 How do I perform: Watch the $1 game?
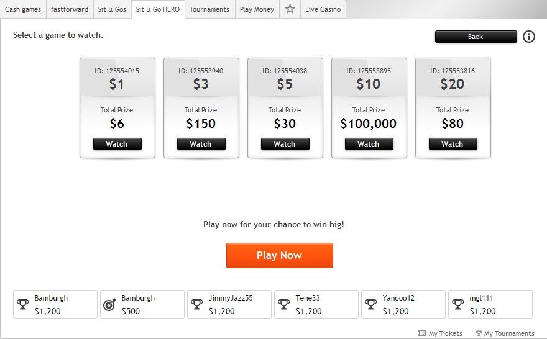(x=117, y=144)
